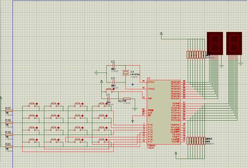The height and width of the screenshot is (168, 247).
Task: Select capacitor C2 30pF
Action: 114,66
